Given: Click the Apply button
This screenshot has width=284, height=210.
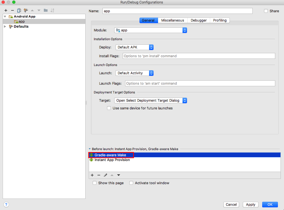Looking at the screenshot, I should coord(251,205).
